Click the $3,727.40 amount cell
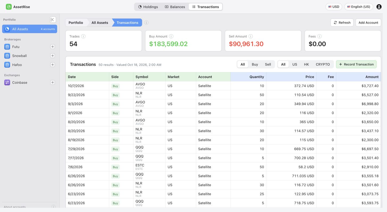Screen dimensions: 387x212 pyautogui.click(x=358, y=86)
